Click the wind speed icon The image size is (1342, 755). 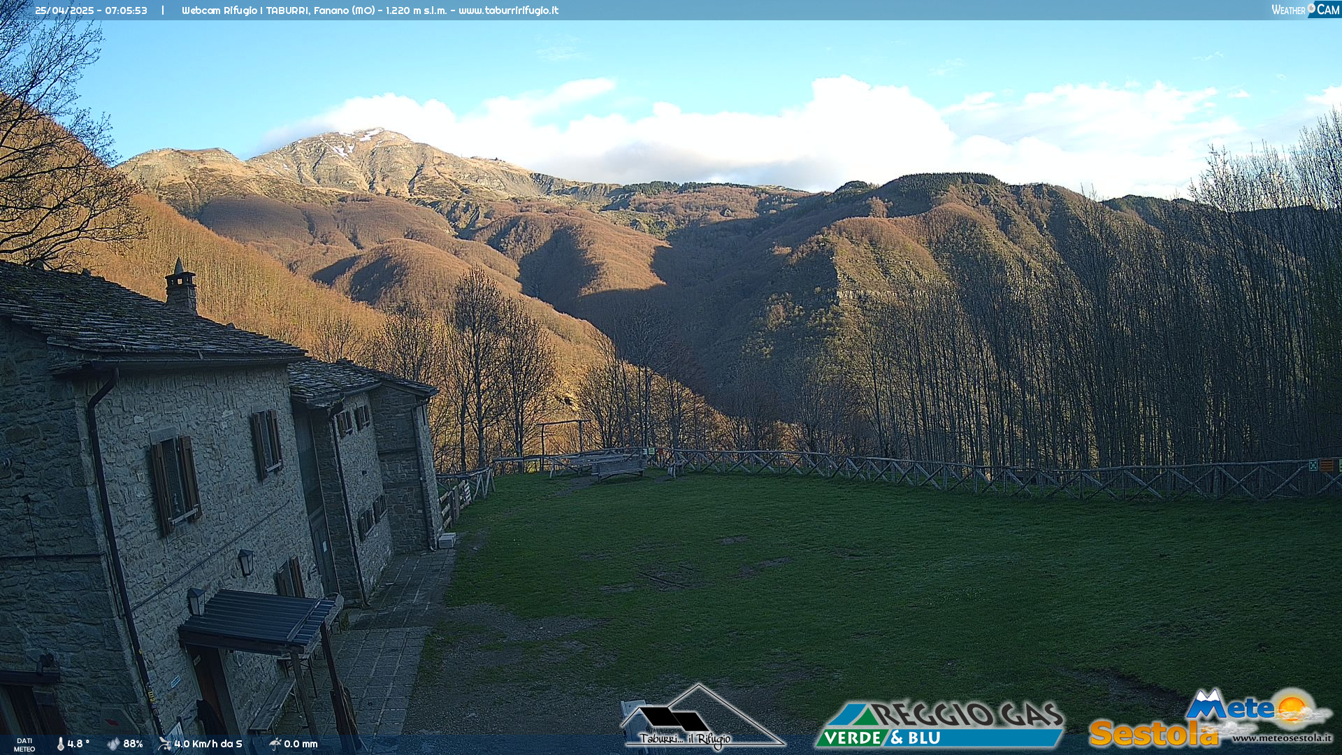165,744
